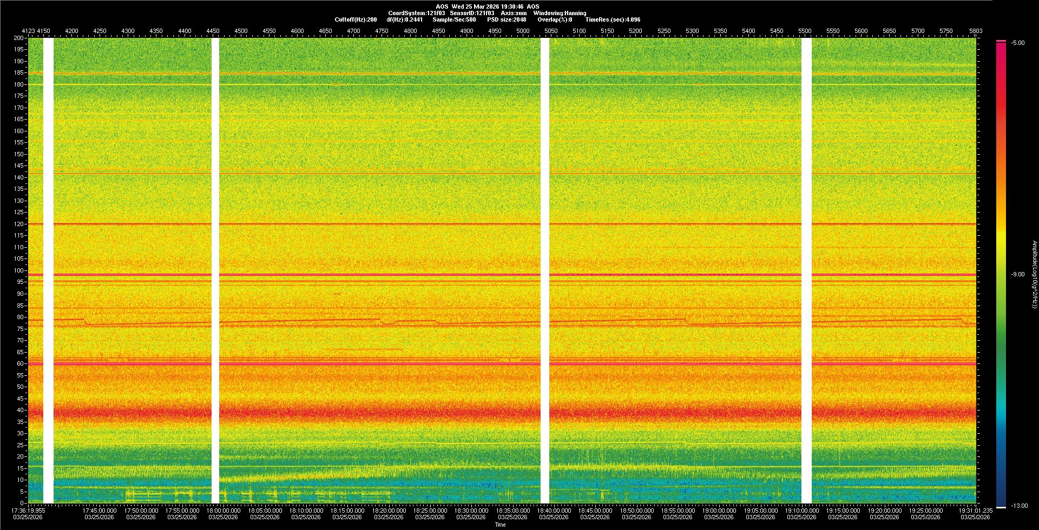The width and height of the screenshot is (1039, 530).
Task: Click the Time axis title at bottom
Action: [500, 525]
